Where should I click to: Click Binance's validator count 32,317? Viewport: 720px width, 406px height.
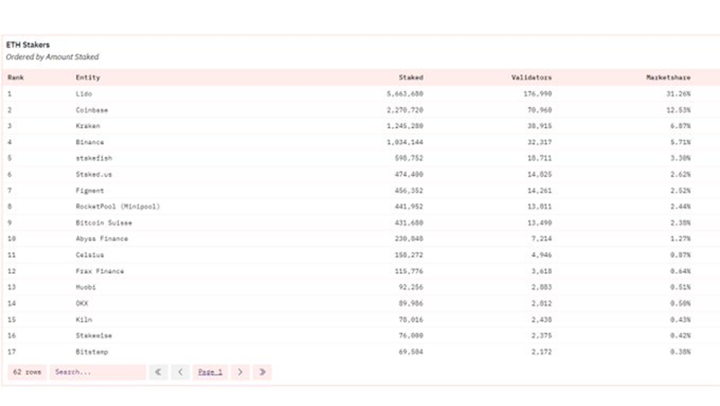539,142
